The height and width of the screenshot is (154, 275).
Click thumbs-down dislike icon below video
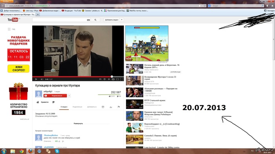pyautogui.click(x=53, y=102)
